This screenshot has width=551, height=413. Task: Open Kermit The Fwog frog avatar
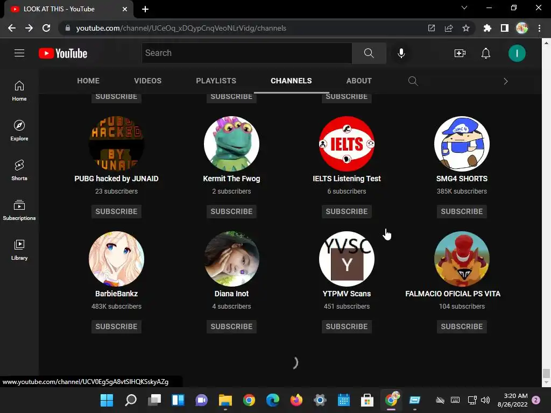231,144
